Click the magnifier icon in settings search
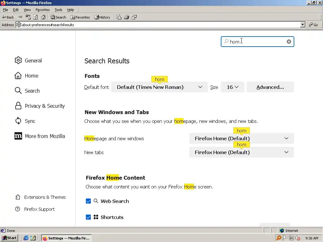 (x=226, y=41)
